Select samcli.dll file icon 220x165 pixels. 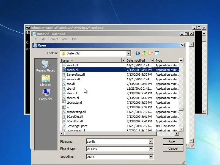pos(64,65)
